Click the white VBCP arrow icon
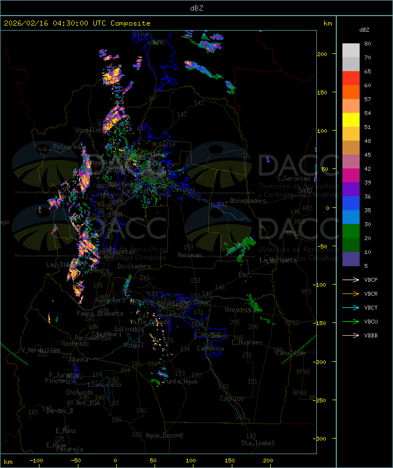The image size is (393, 468). [351, 280]
